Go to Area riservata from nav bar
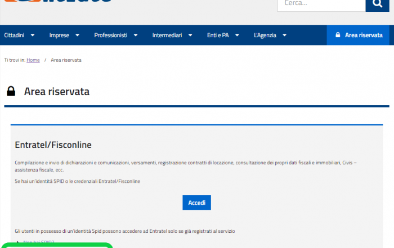The width and height of the screenshot is (394, 248). coord(358,35)
